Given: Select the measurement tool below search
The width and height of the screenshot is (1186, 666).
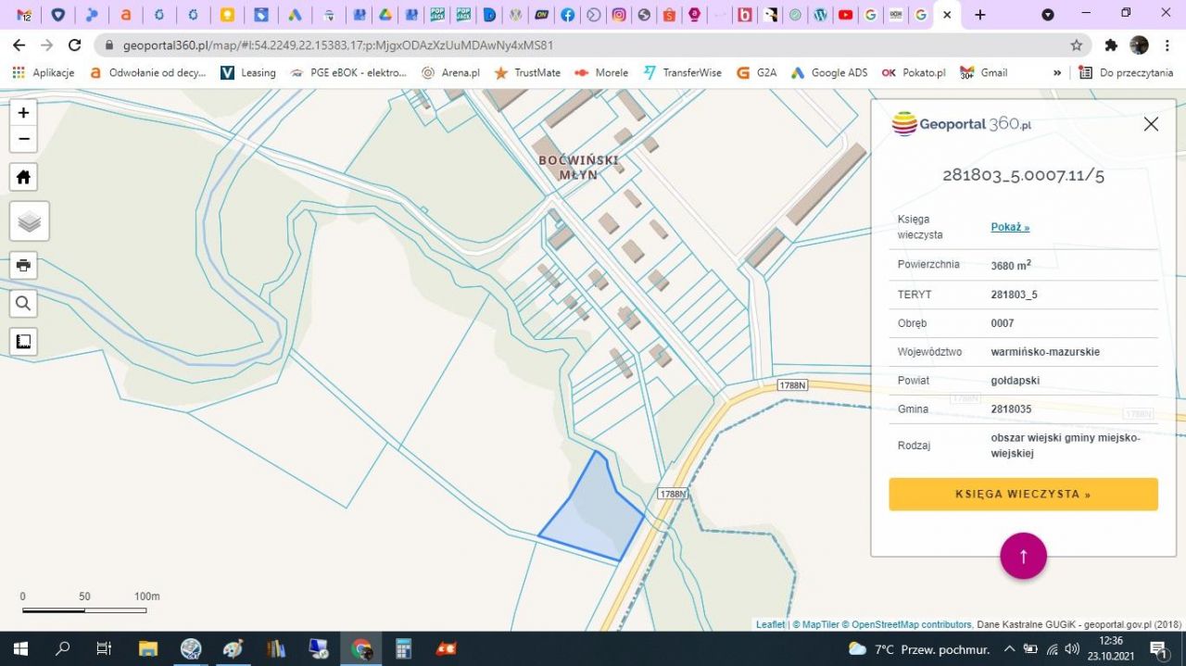Looking at the screenshot, I should [23, 341].
